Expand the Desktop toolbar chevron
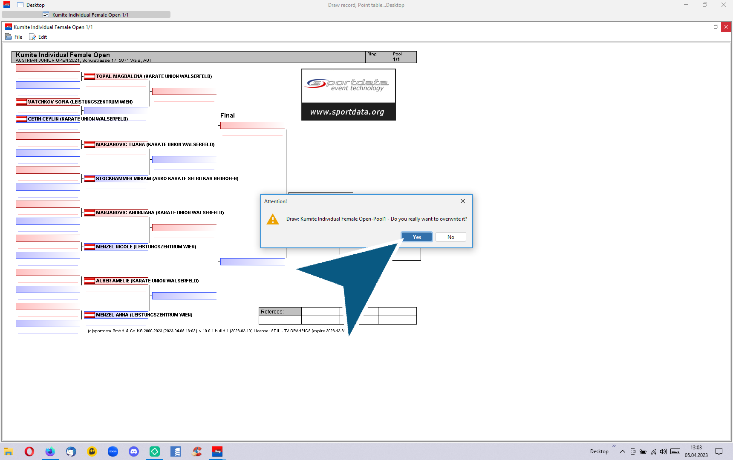733x460 pixels. tap(614, 446)
